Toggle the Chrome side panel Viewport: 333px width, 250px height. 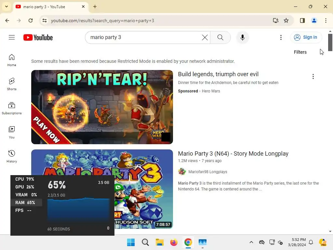(x=302, y=21)
